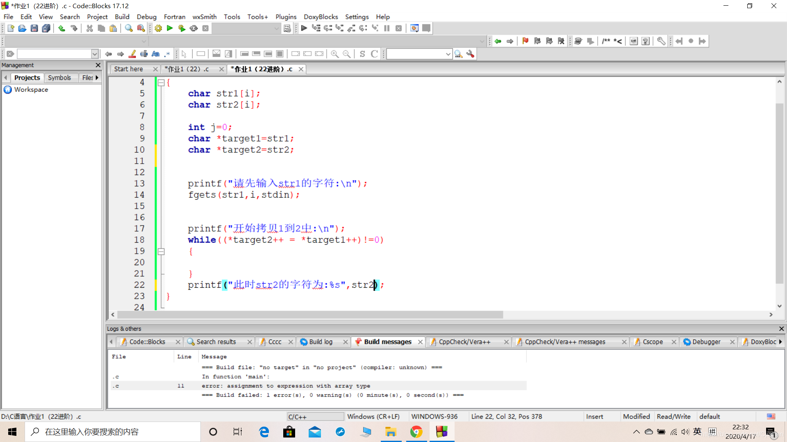
Task: Insert Doxygen block comment icon
Action: click(x=606, y=41)
